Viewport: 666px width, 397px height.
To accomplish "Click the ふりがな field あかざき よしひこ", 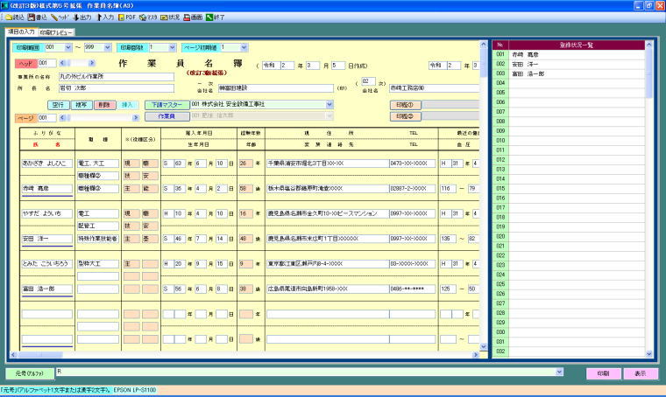I will pos(47,164).
